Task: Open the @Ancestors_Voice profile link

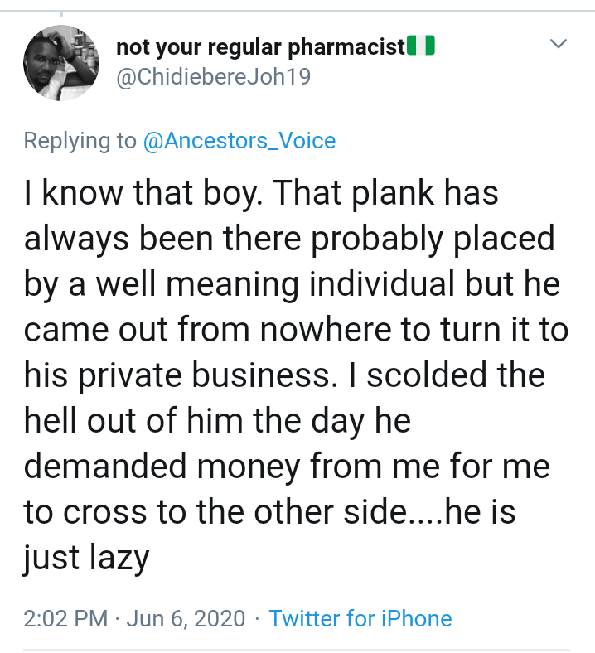Action: pos(239,141)
